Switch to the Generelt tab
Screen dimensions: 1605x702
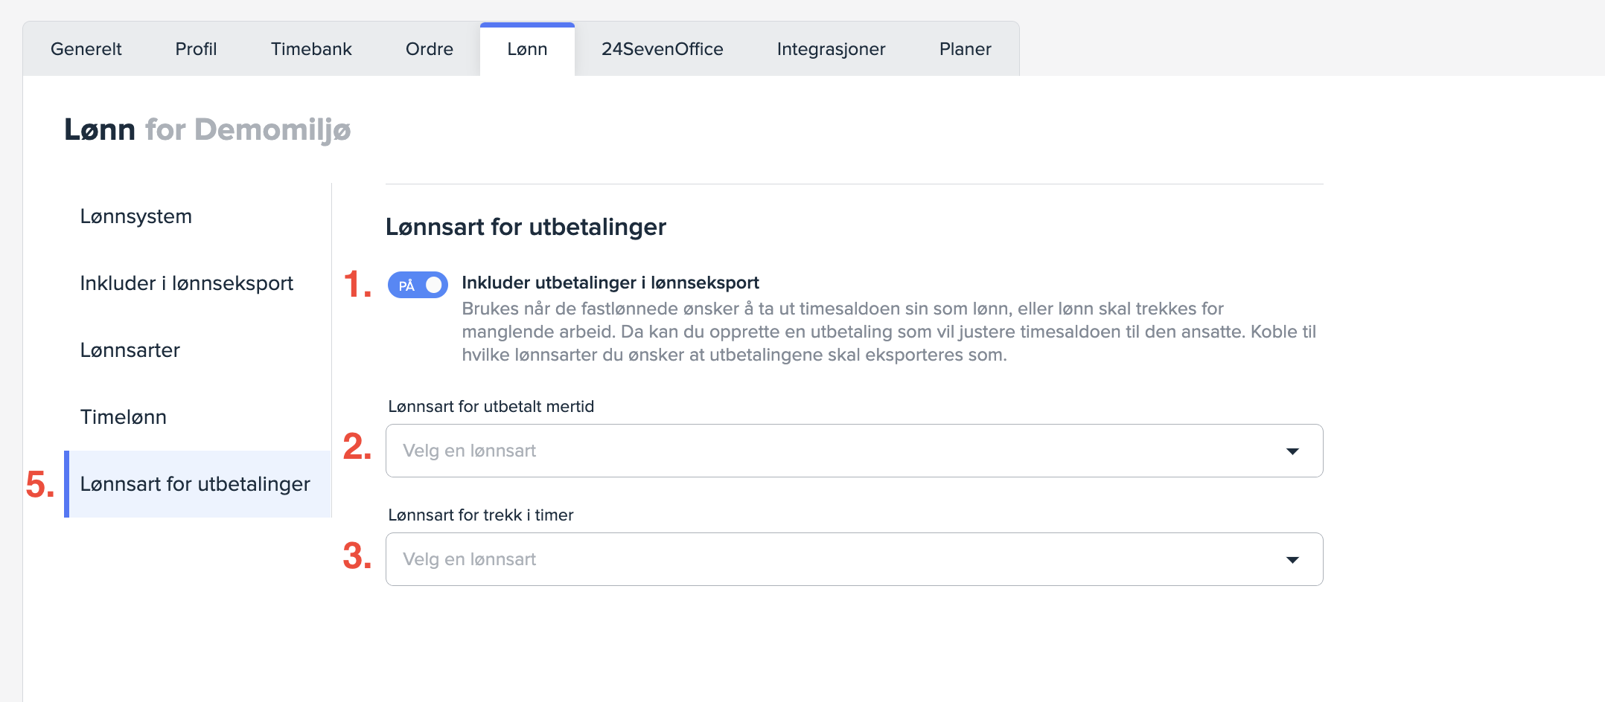[86, 49]
